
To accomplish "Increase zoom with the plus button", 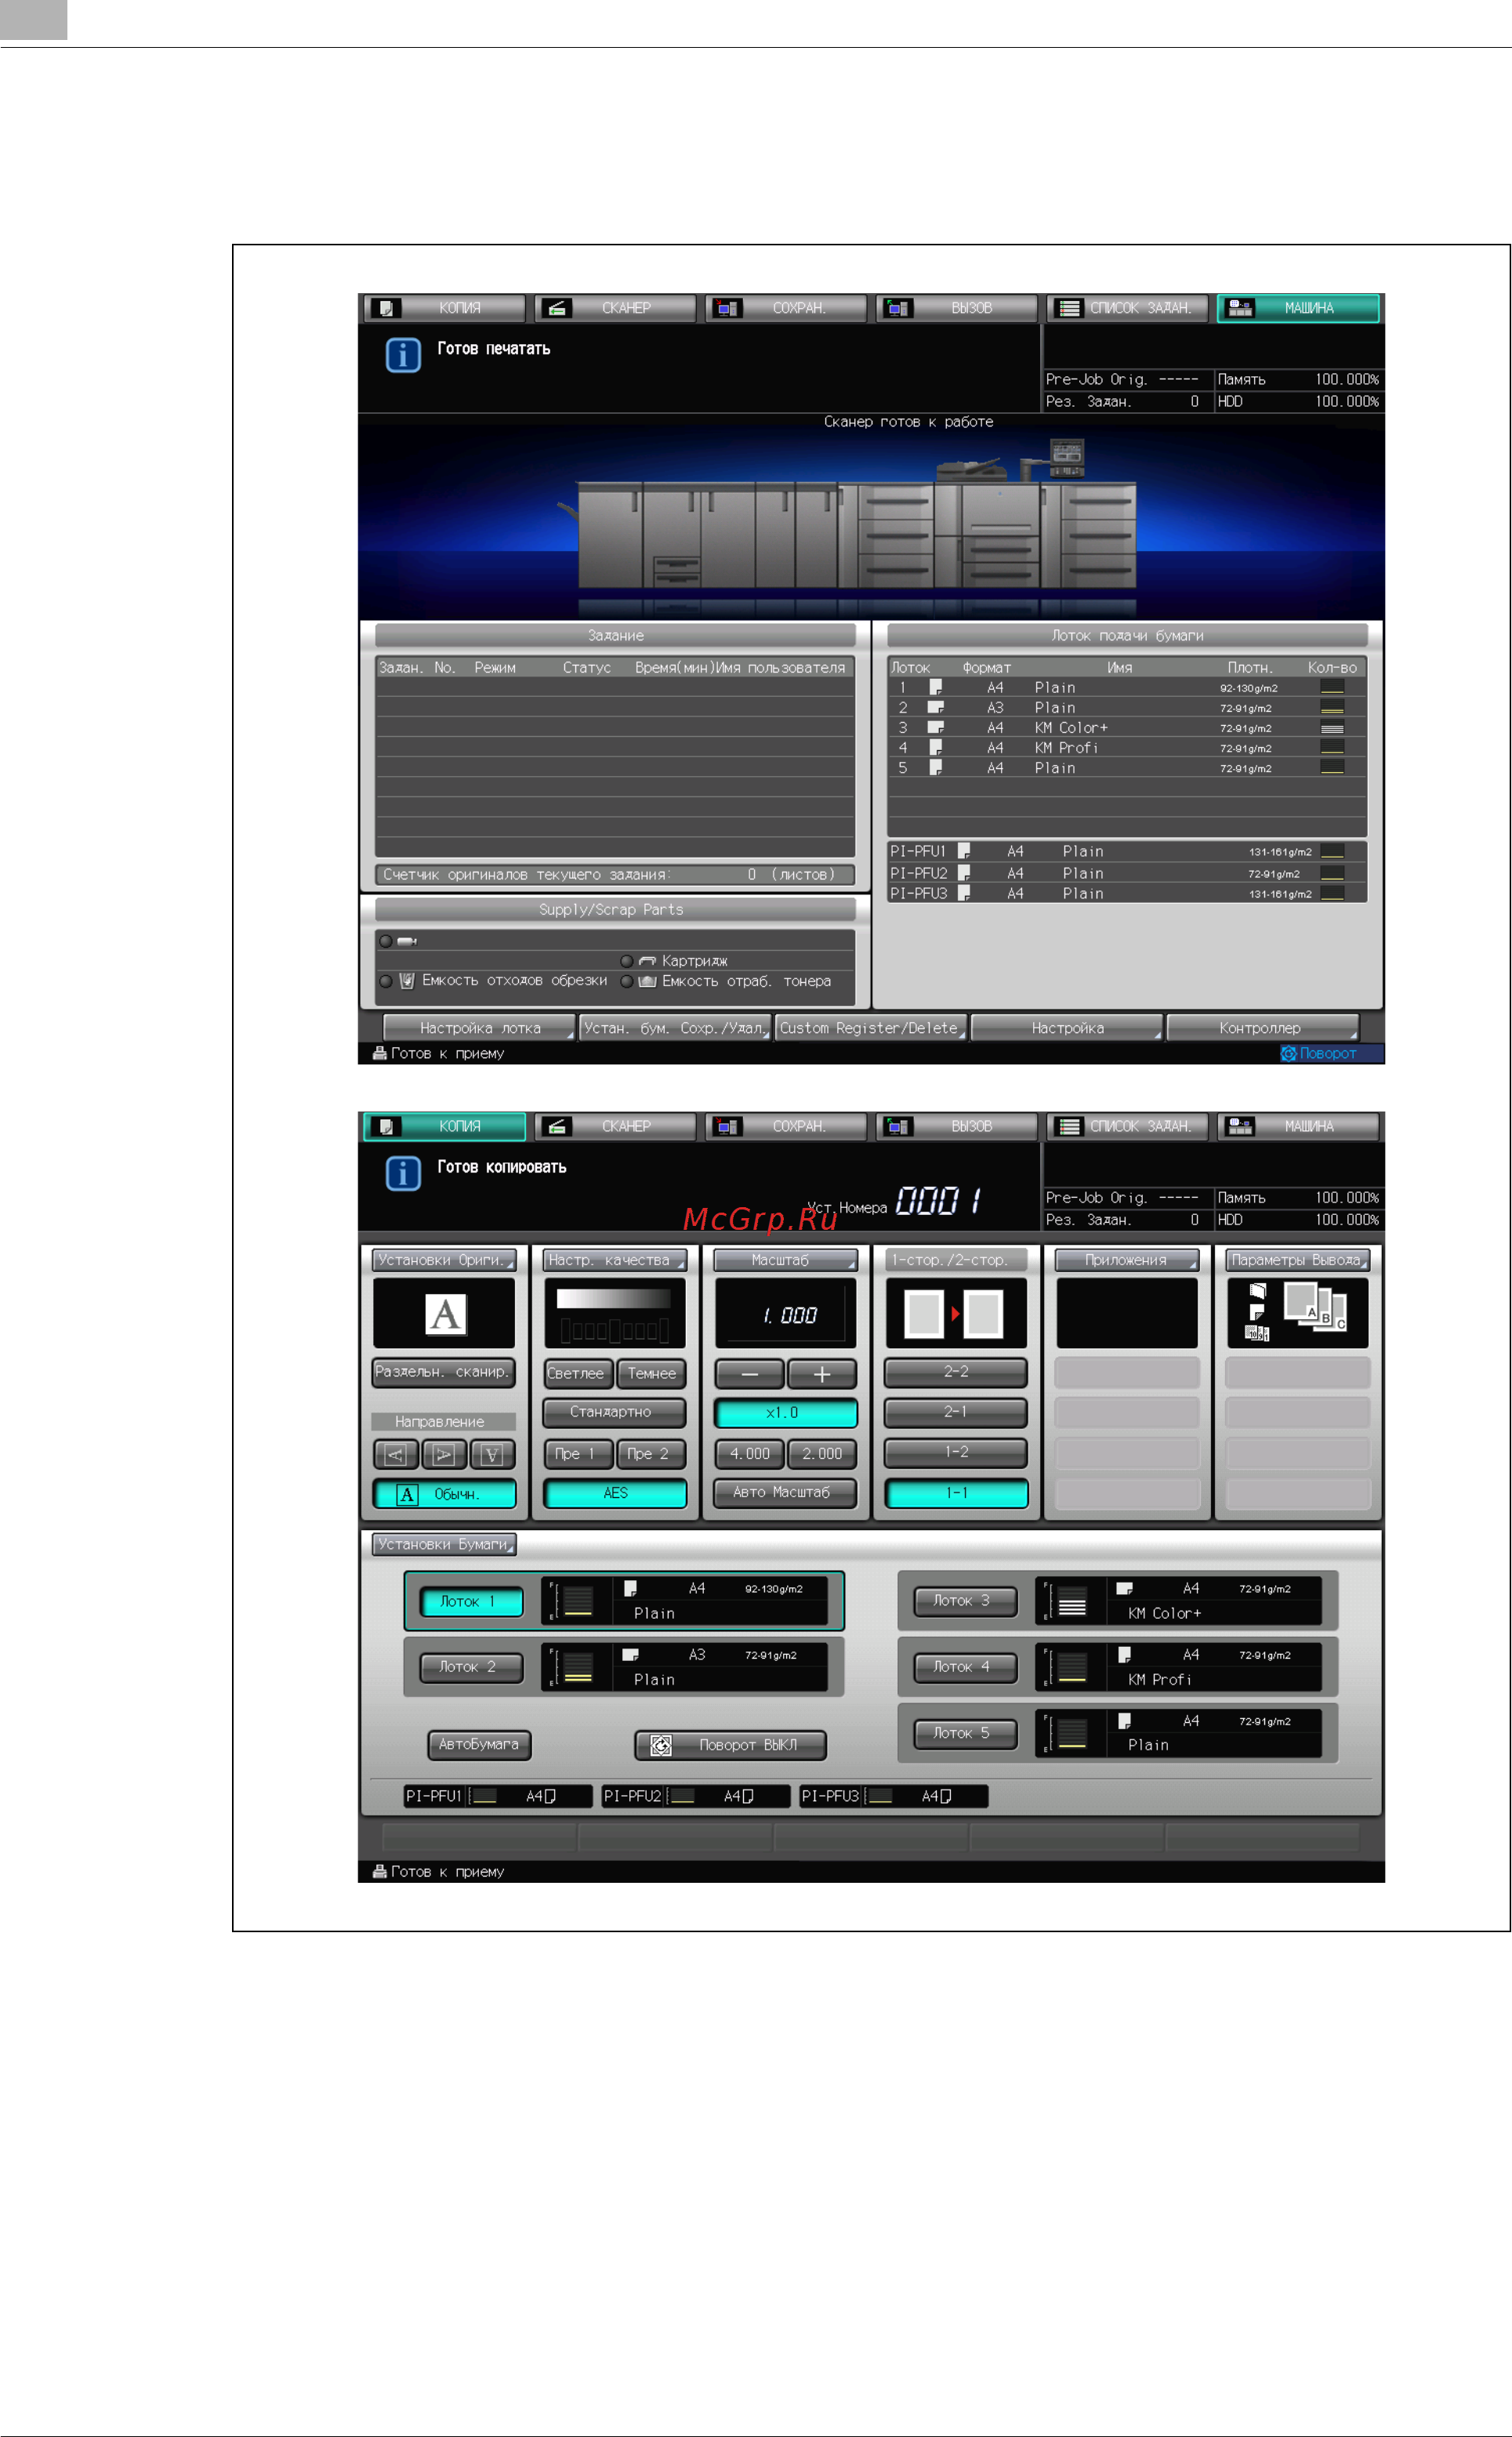I will 822,1374.
